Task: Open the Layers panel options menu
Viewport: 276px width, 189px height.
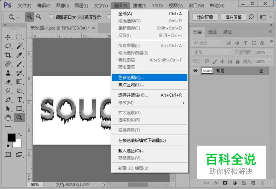Action: (270, 32)
